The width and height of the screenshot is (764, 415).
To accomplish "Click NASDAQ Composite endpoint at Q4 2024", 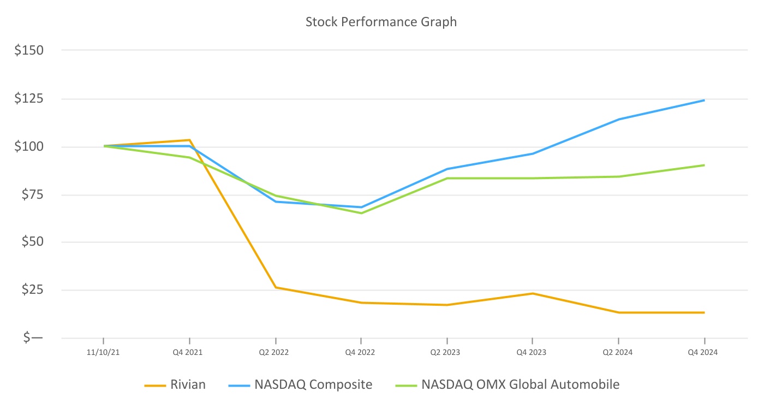I will [x=704, y=100].
